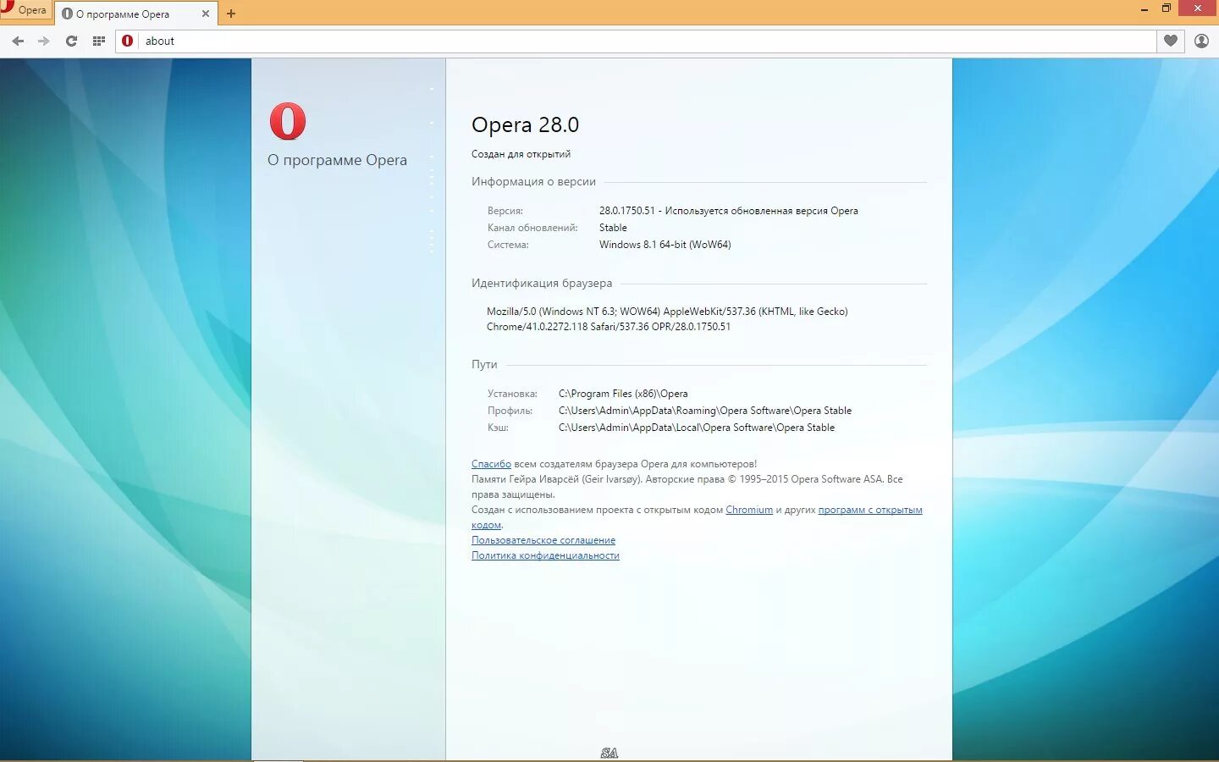
Task: Open the Chromium link
Action: point(749,510)
